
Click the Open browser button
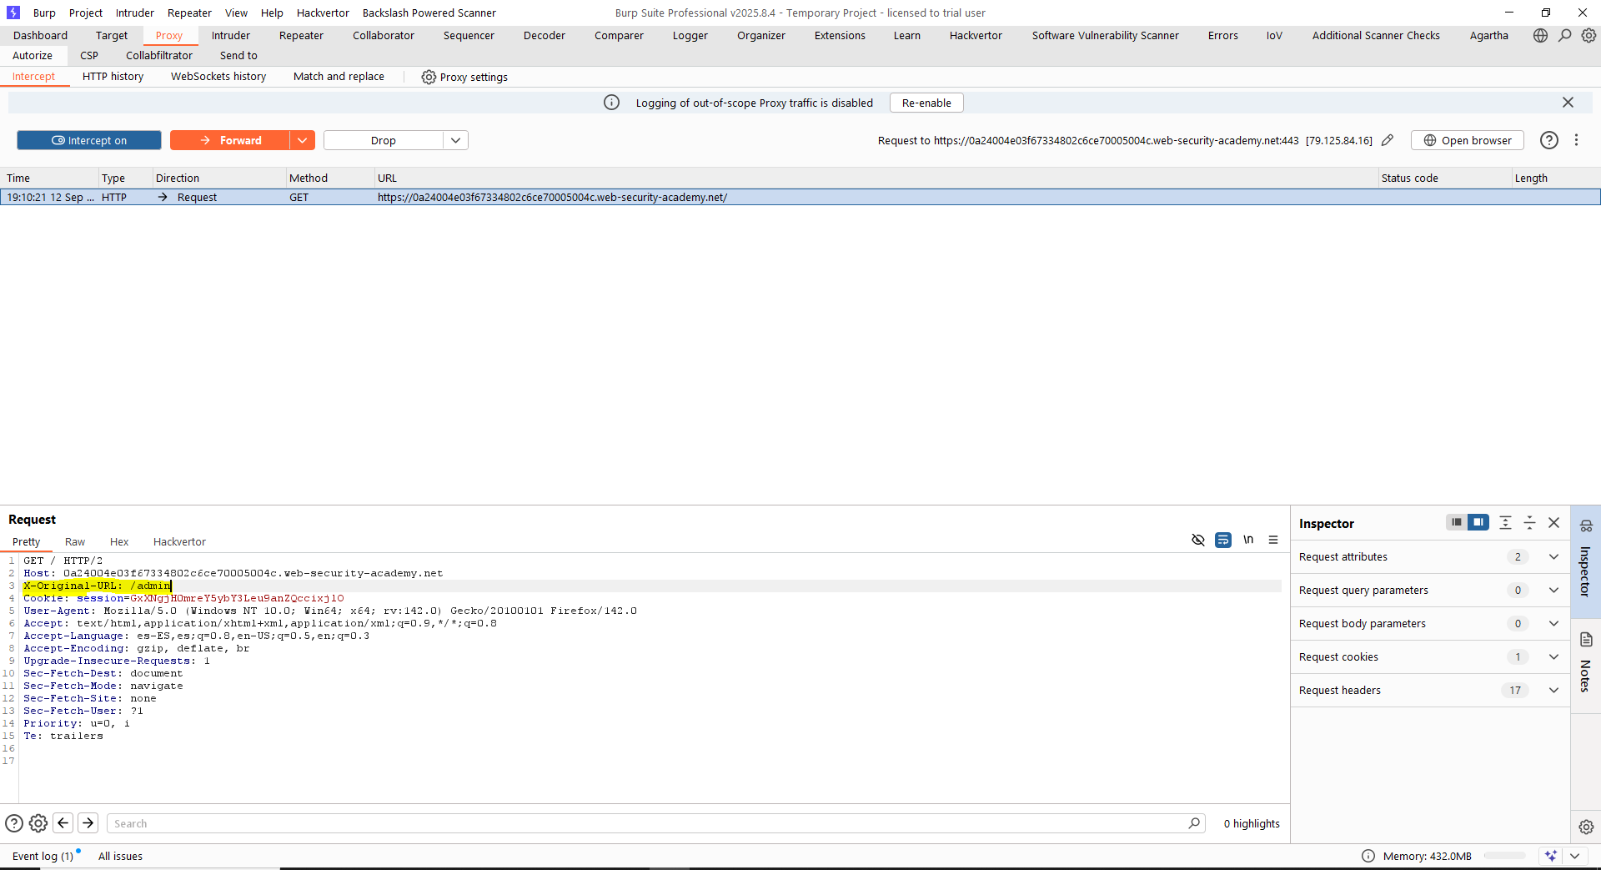[1467, 140]
